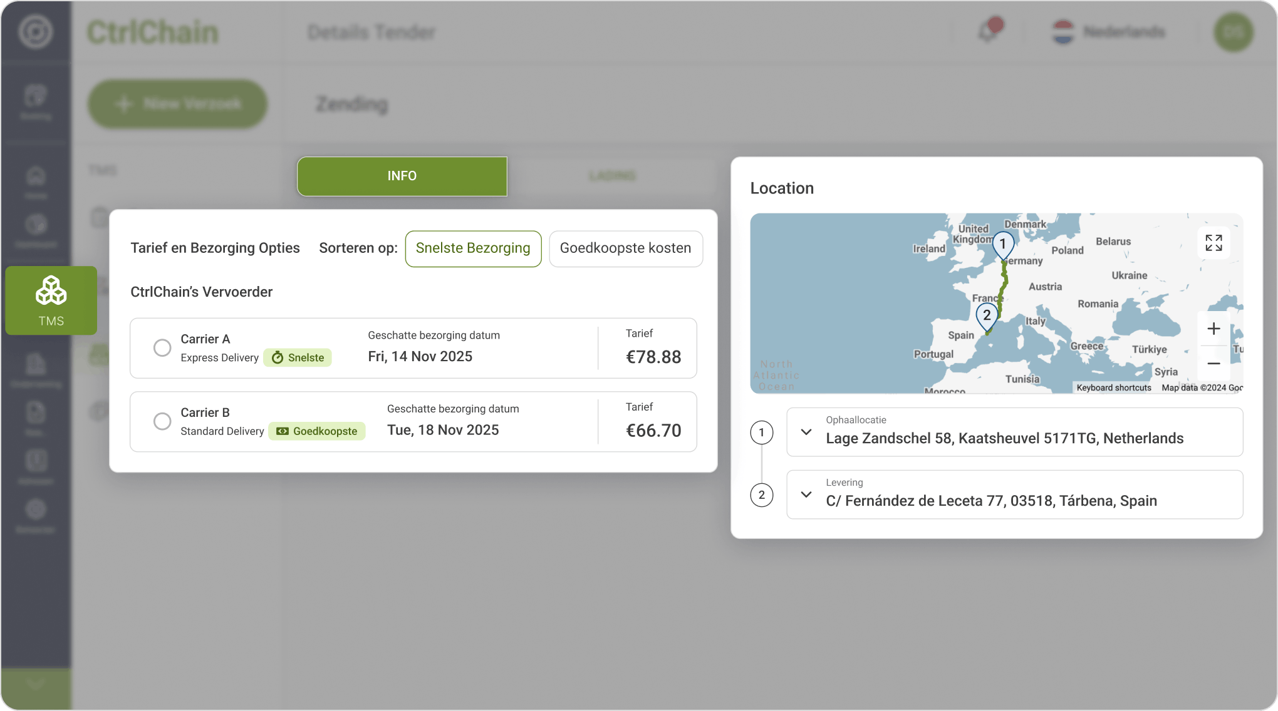Open the TMS cubes sidebar icon
The width and height of the screenshot is (1278, 711).
click(51, 292)
